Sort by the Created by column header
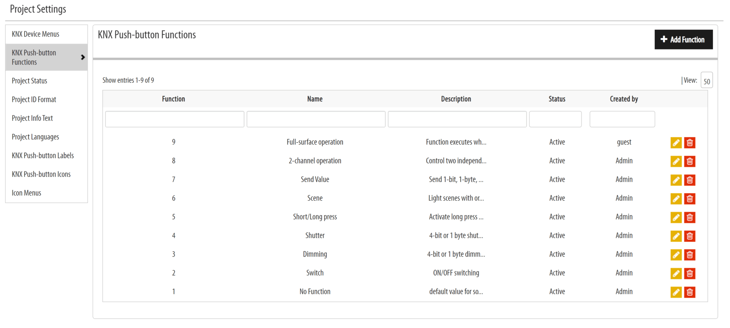This screenshot has width=730, height=328. pyautogui.click(x=624, y=99)
